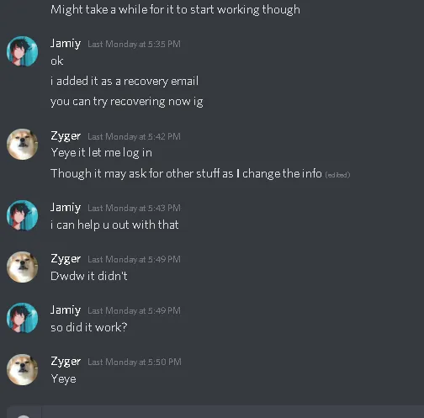This screenshot has width=424, height=418.
Task: Click the 'Might take a while' message at top
Action: [x=175, y=10]
